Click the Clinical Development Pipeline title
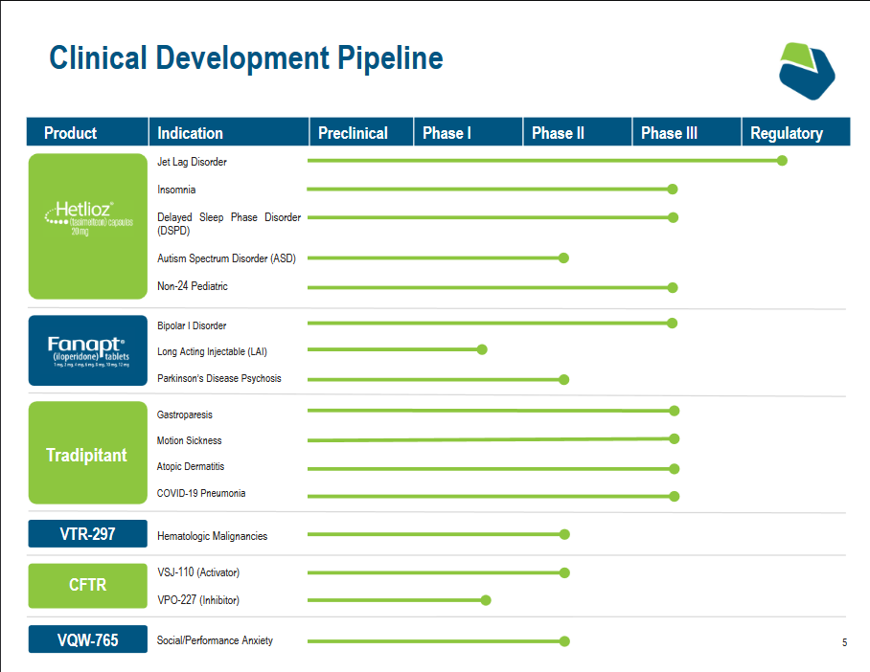This screenshot has width=870, height=672. coord(246,58)
